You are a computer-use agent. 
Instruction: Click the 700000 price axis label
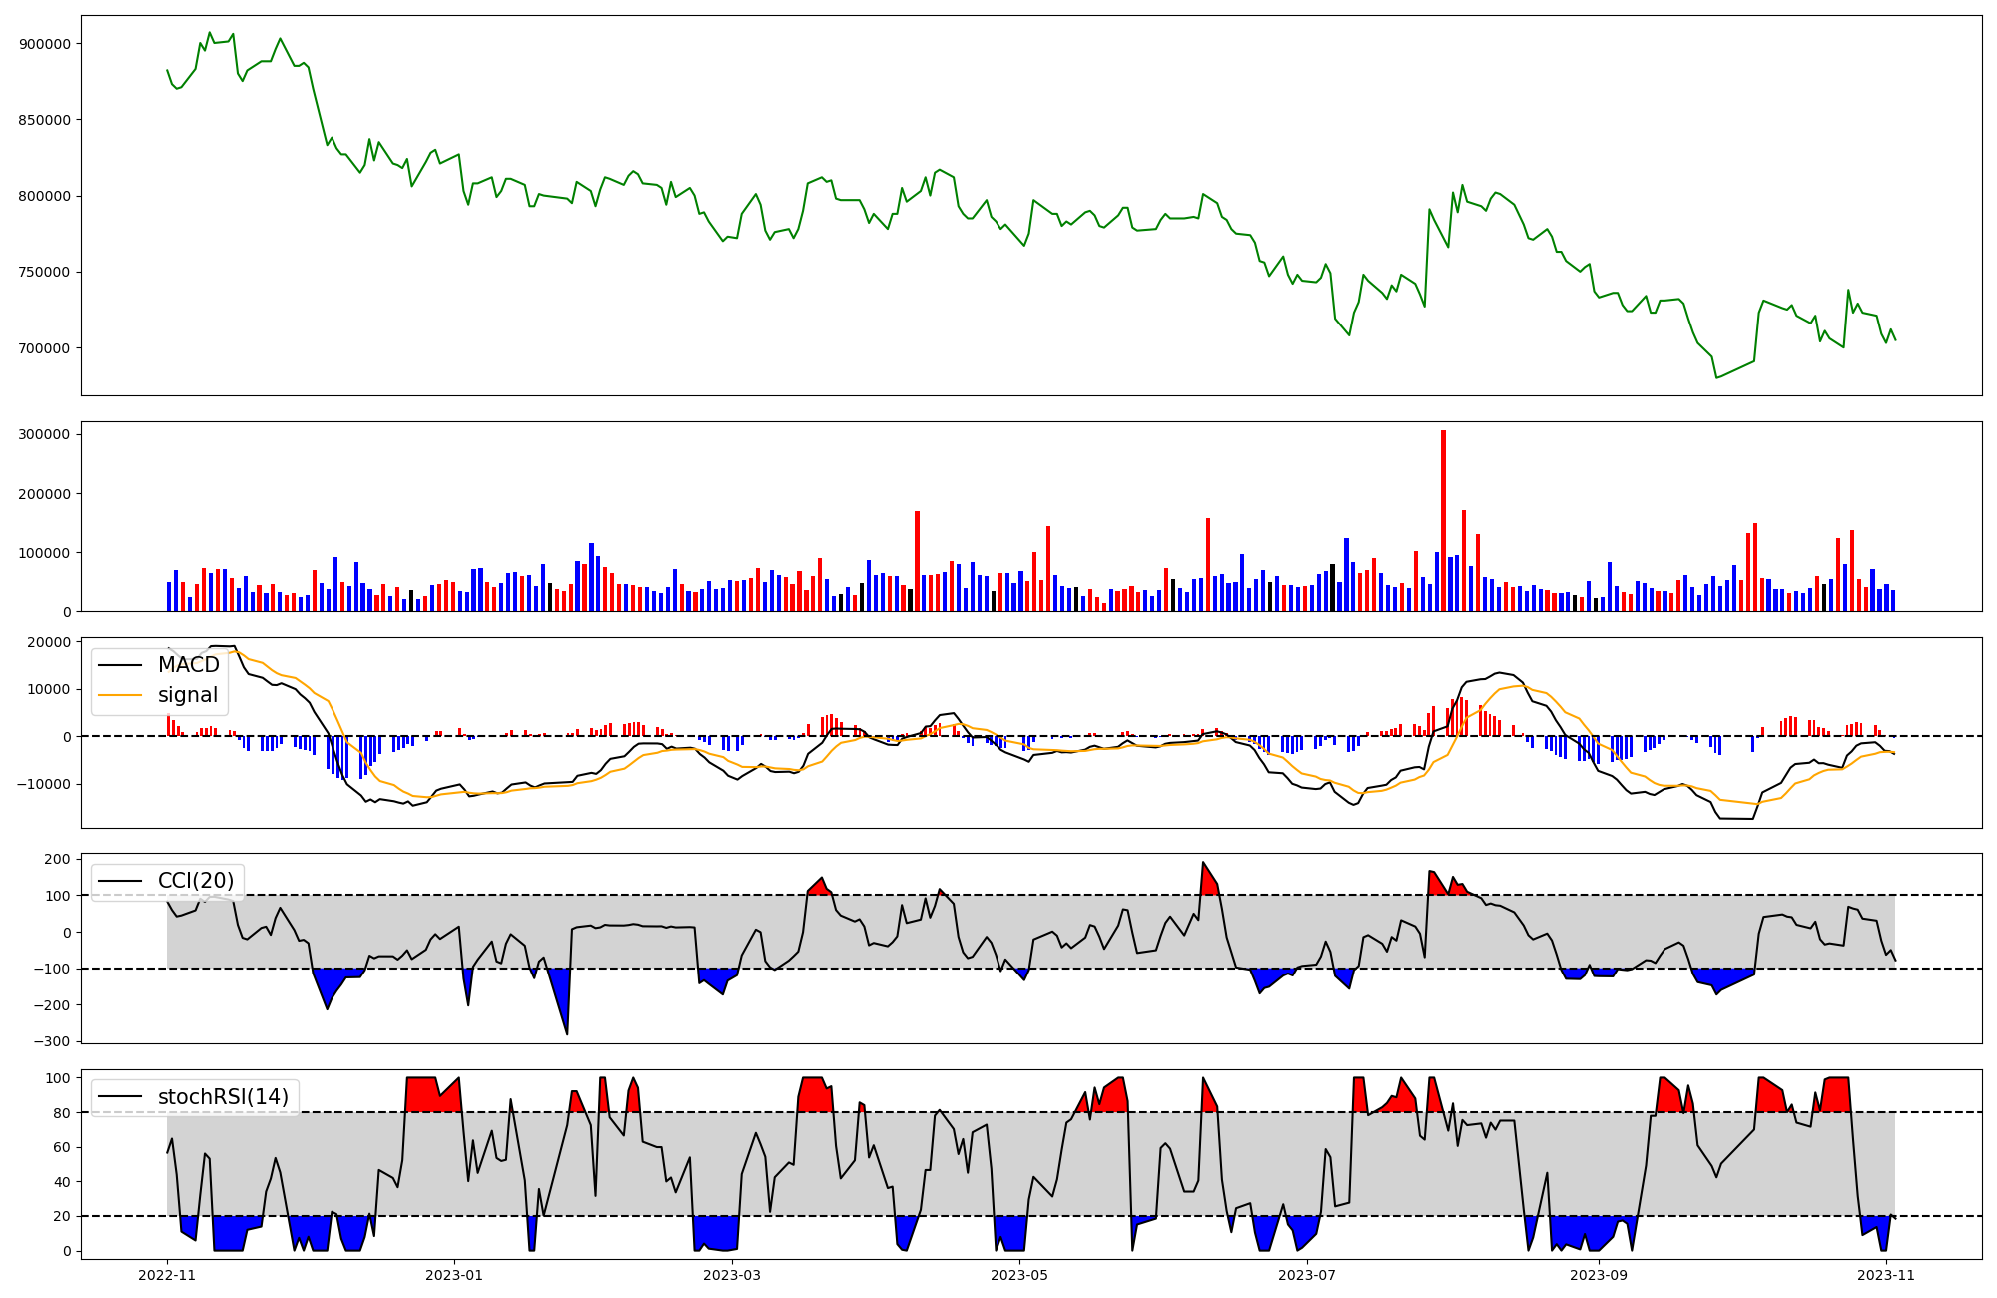click(44, 348)
